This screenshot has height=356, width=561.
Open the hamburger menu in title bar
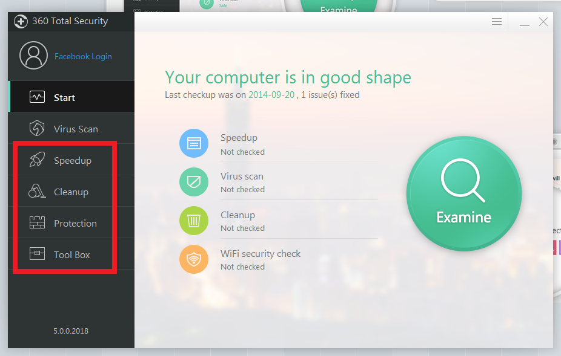click(x=497, y=22)
